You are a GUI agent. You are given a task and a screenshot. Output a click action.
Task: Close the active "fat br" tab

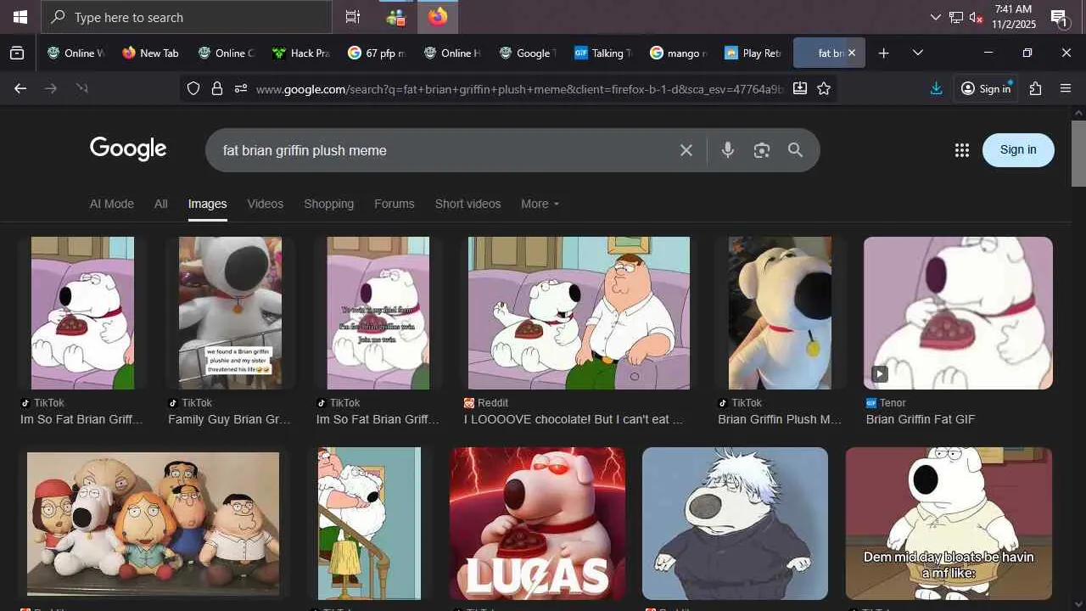tap(852, 53)
